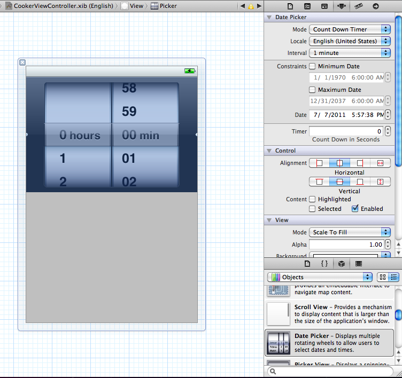Set vertical alignment to top

pos(319,182)
